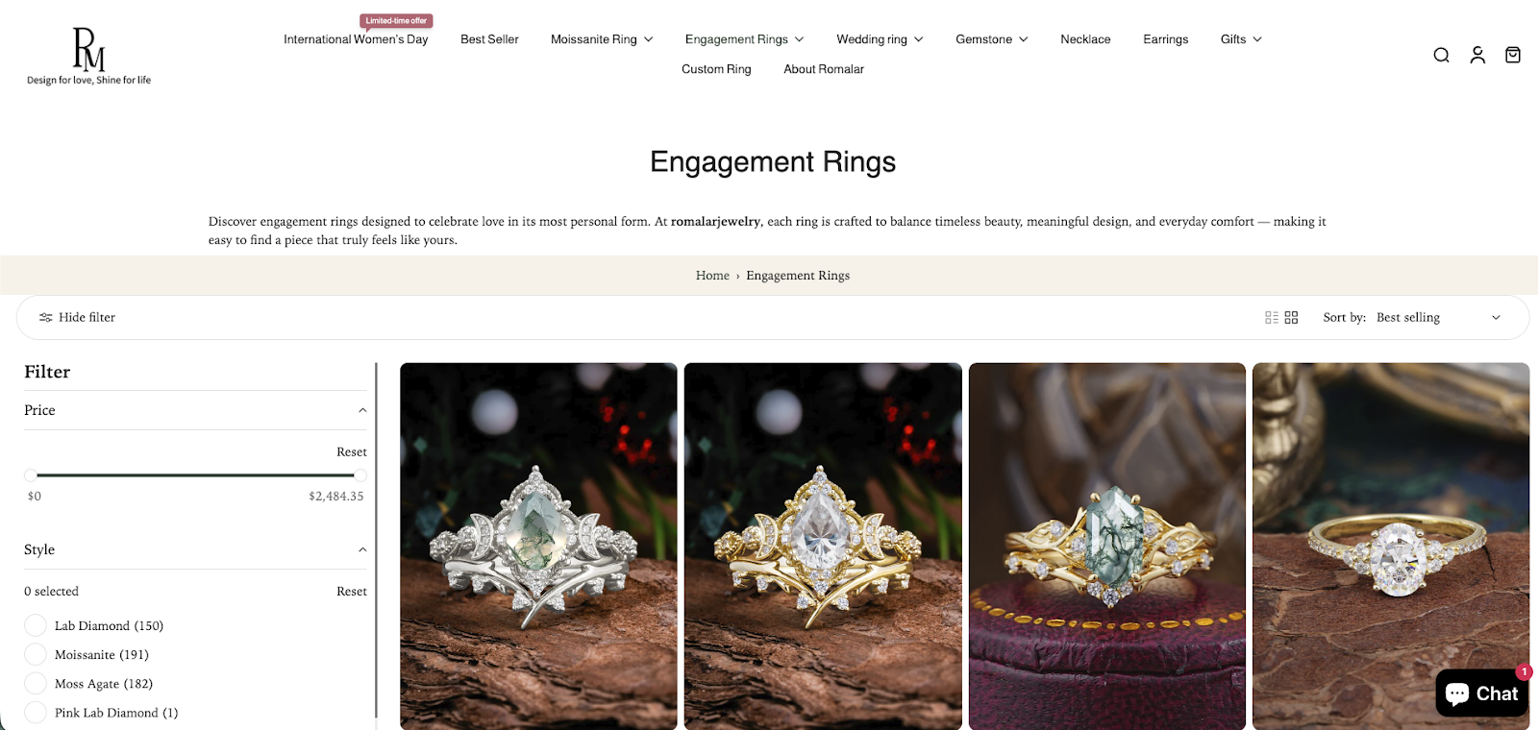Open the Best Seller menu item
The image size is (1538, 730).
489,39
